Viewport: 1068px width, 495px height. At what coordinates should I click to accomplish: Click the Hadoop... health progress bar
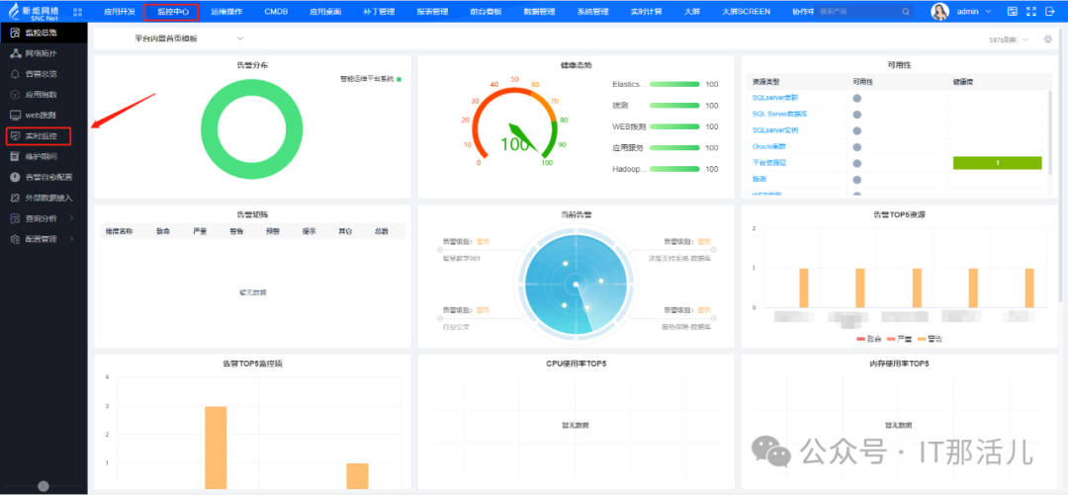coord(674,169)
